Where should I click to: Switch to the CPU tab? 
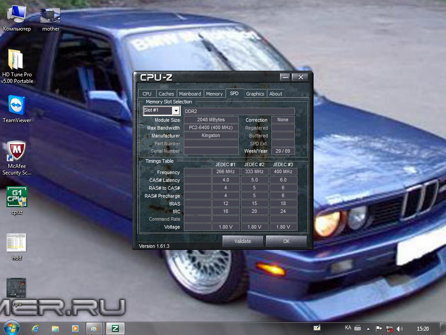point(147,94)
